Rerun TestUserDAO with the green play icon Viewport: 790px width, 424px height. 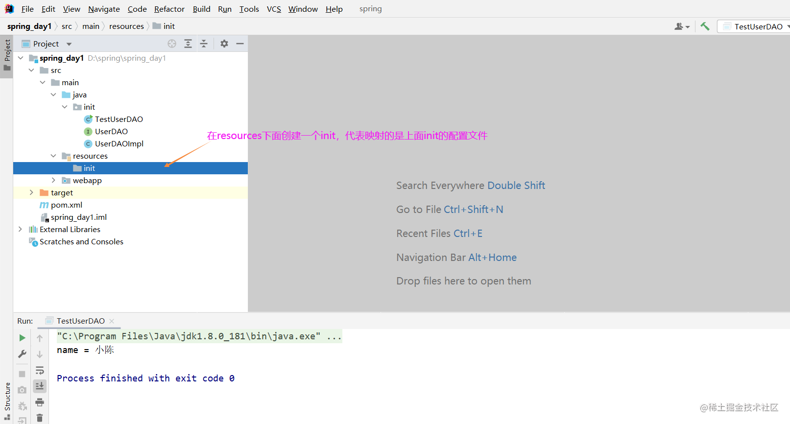click(x=22, y=338)
